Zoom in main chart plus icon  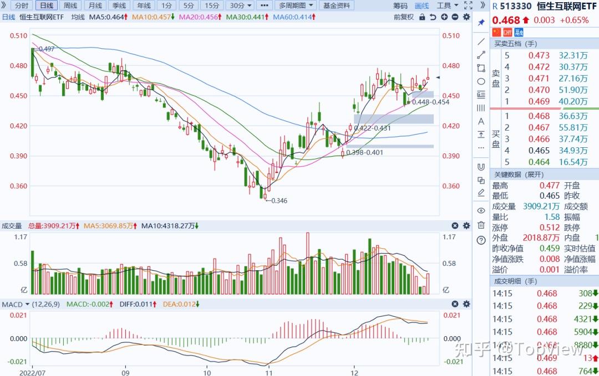coord(444,17)
